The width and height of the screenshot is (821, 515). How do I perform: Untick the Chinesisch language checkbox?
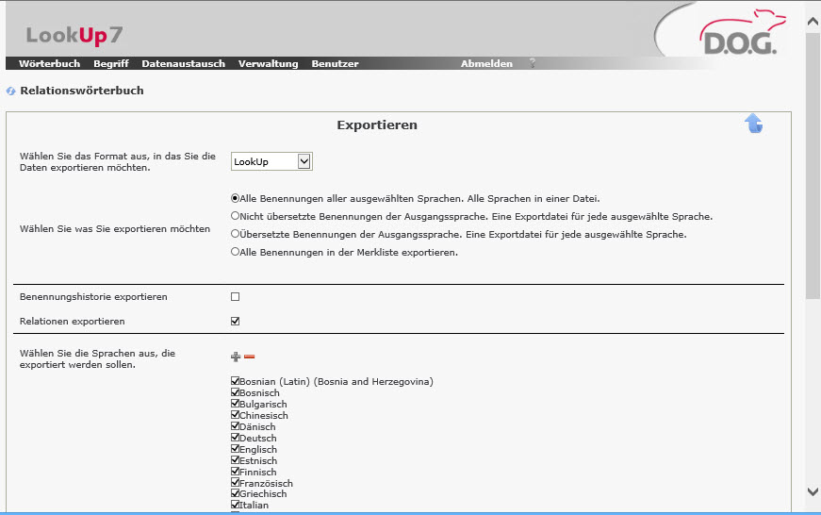tap(236, 416)
